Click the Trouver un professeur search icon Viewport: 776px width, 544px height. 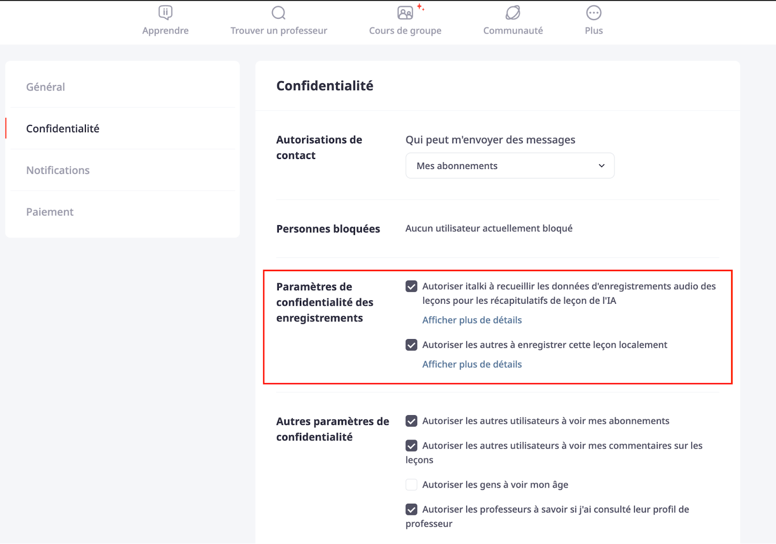coord(278,13)
